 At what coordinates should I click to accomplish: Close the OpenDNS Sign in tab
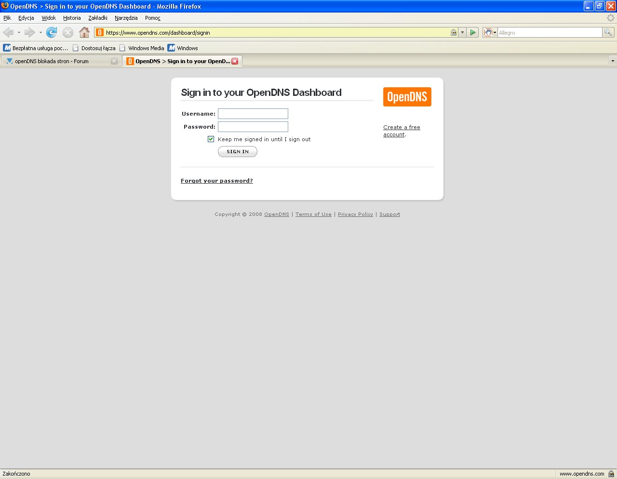point(235,61)
